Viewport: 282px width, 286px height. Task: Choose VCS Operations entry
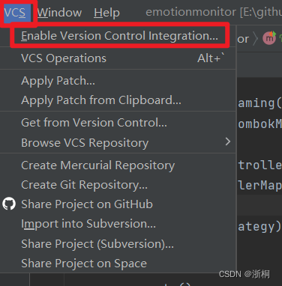click(118, 58)
